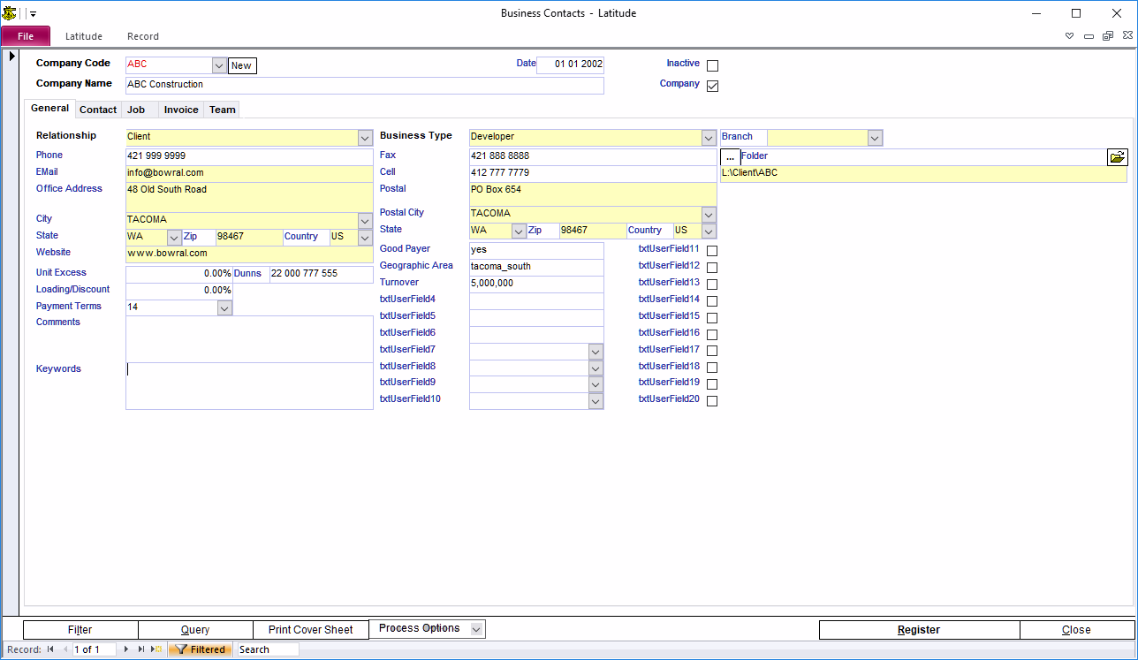Screen dimensions: 1138x660
Task: Go to the first record
Action: coord(50,649)
